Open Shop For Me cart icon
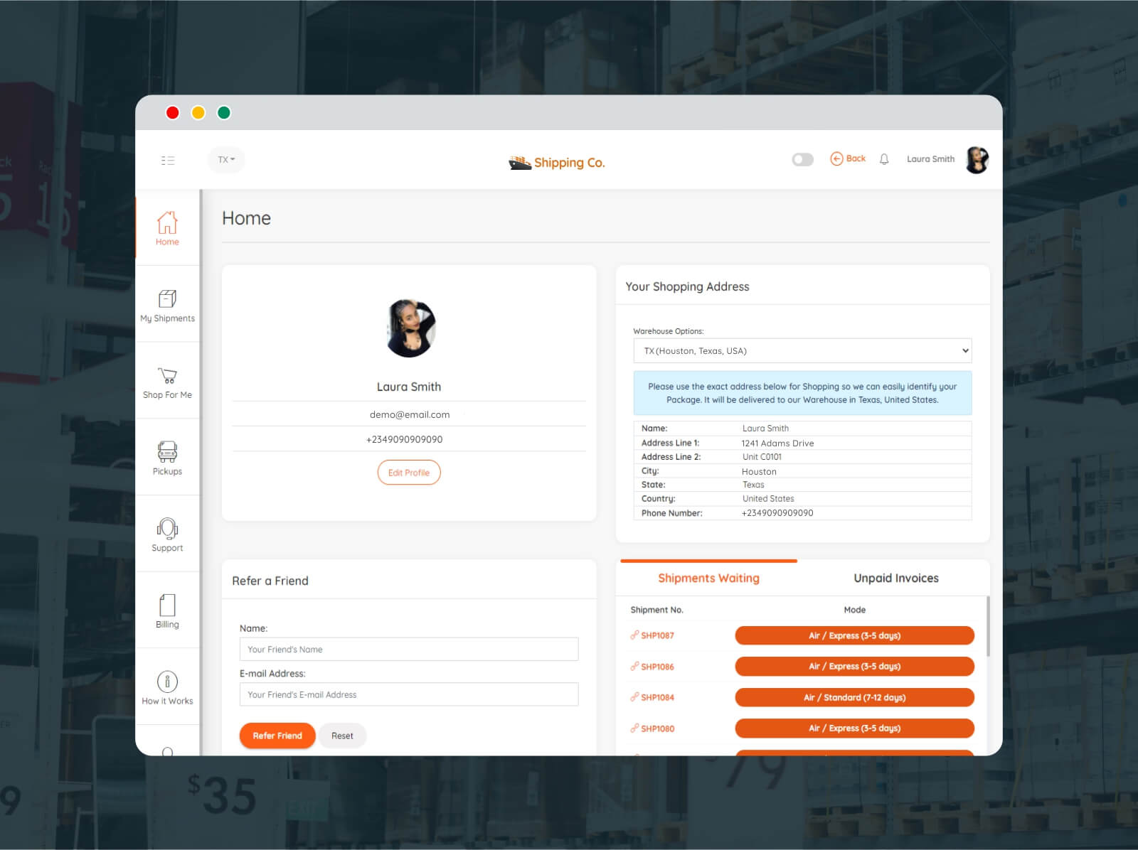The width and height of the screenshot is (1138, 850). click(x=167, y=375)
